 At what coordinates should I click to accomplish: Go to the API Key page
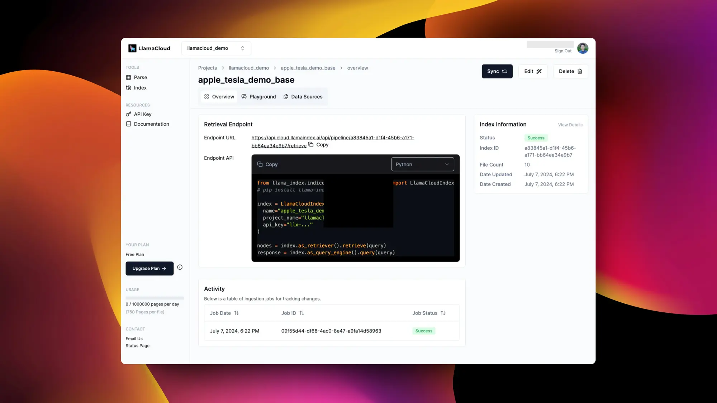point(138,114)
